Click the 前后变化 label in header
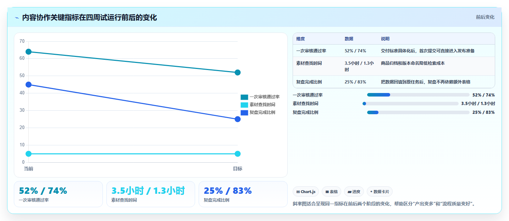This screenshot has width=509, height=221. point(485,17)
